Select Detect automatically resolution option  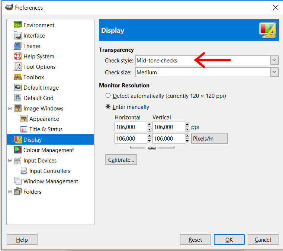(108, 96)
